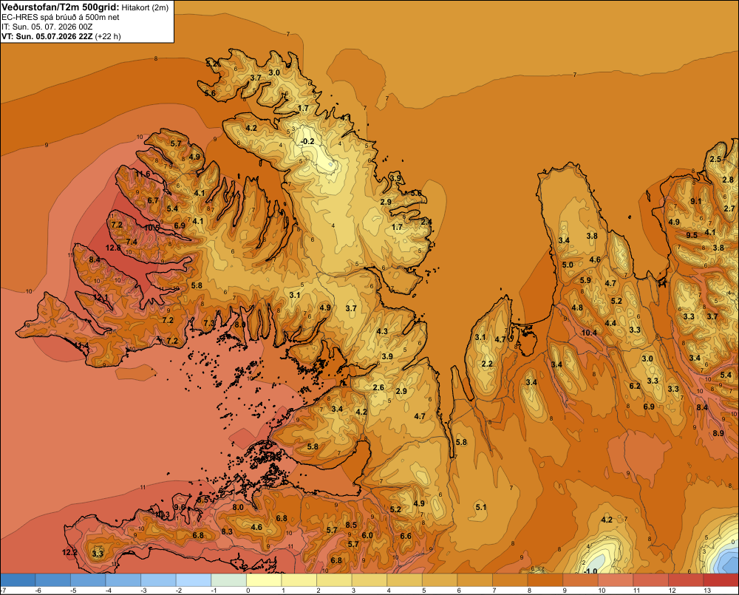This screenshot has width=739, height=595.
Task: Click the "10.5" temperature value
Action: click(151, 228)
